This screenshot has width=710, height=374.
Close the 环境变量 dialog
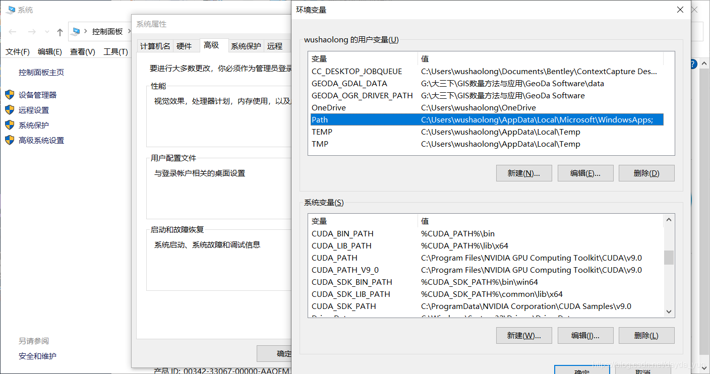pyautogui.click(x=680, y=10)
